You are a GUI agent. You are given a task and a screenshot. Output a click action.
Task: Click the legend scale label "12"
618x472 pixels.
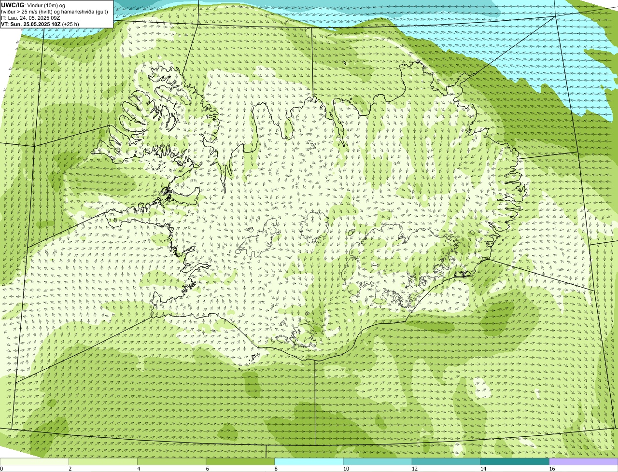415,469
